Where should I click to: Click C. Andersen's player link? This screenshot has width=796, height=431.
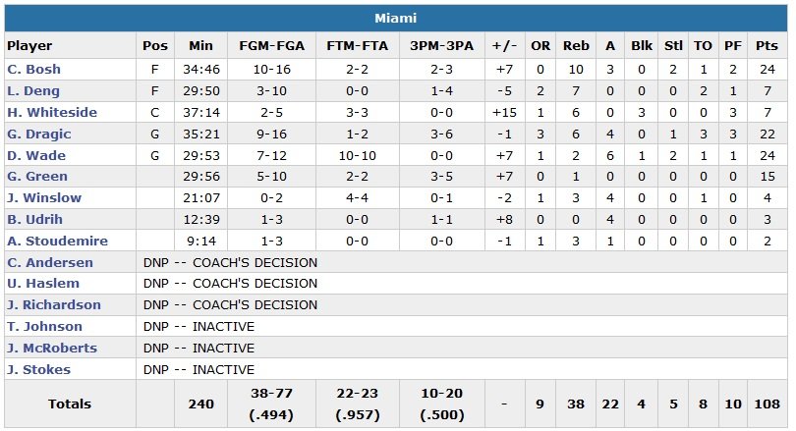[x=50, y=262]
